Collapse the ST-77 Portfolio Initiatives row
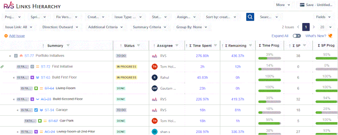Image resolution: width=338 pixels, height=135 pixels. click(10, 56)
